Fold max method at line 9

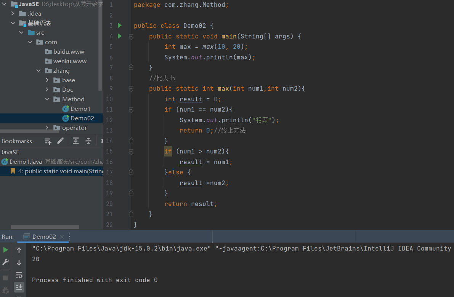[131, 89]
